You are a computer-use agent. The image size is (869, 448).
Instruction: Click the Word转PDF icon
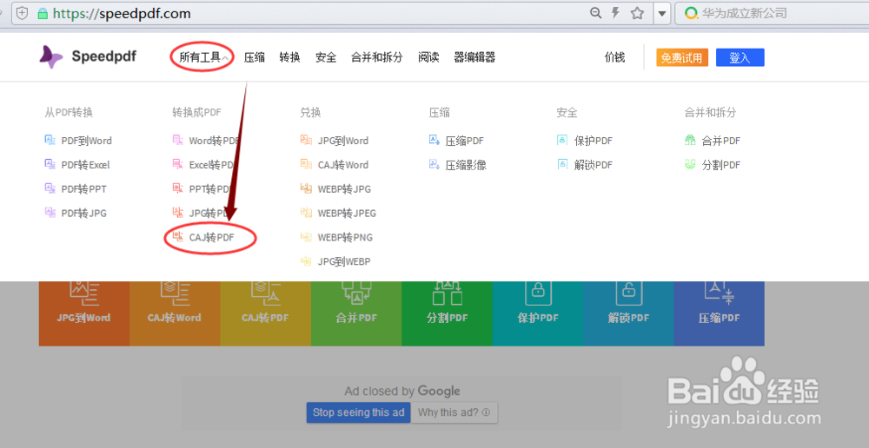pyautogui.click(x=178, y=140)
